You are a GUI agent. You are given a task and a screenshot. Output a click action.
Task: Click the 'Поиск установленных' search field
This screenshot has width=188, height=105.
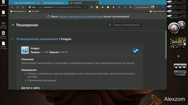click(x=125, y=25)
